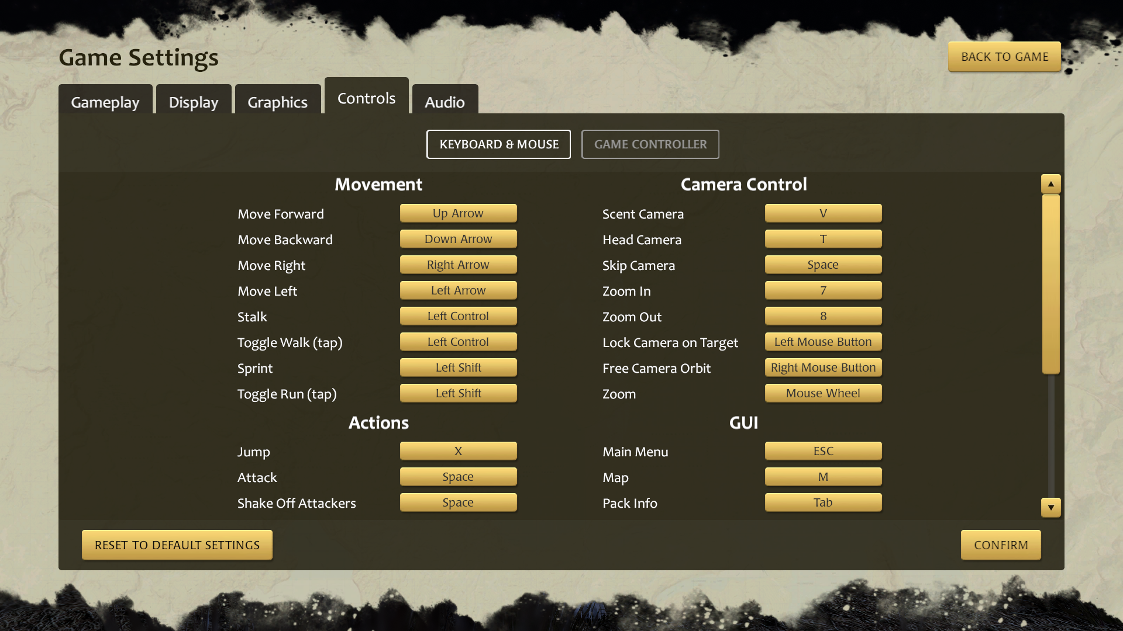This screenshot has width=1123, height=631.
Task: Change the Sprint Left Shift binding
Action: pos(458,367)
